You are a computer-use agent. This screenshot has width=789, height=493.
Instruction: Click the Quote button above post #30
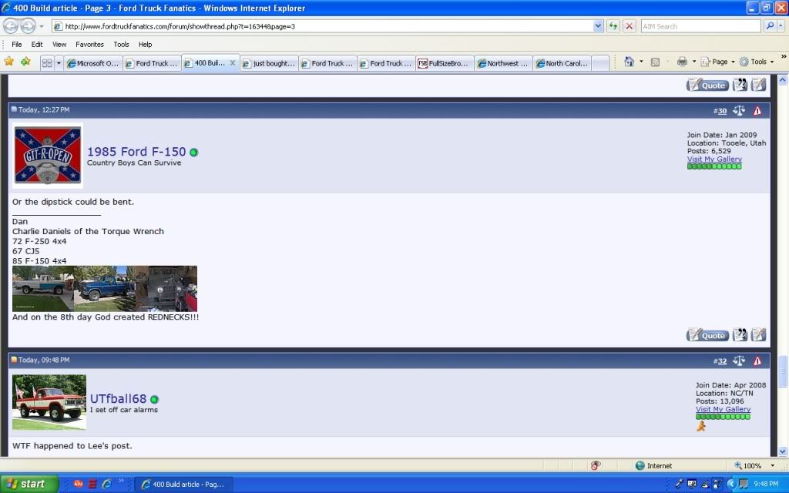click(707, 85)
